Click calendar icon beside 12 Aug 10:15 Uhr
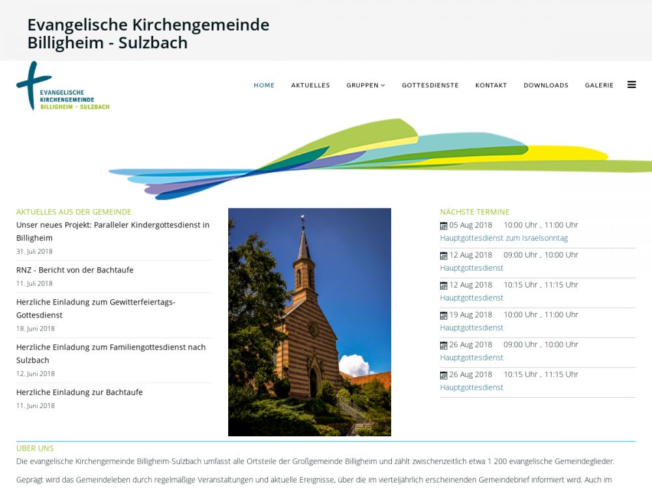This screenshot has width=652, height=489. point(444,286)
